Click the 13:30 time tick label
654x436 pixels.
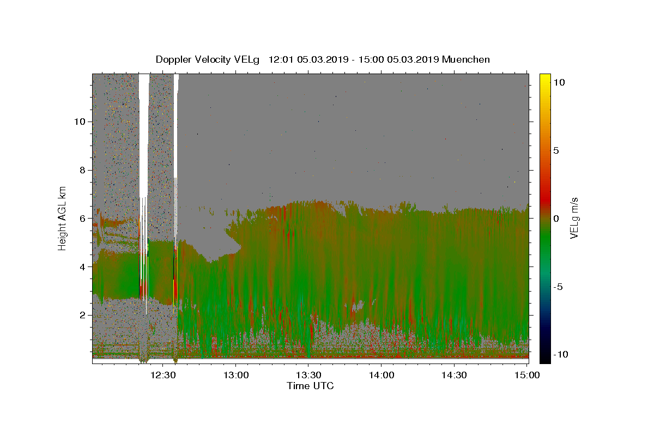click(x=308, y=375)
